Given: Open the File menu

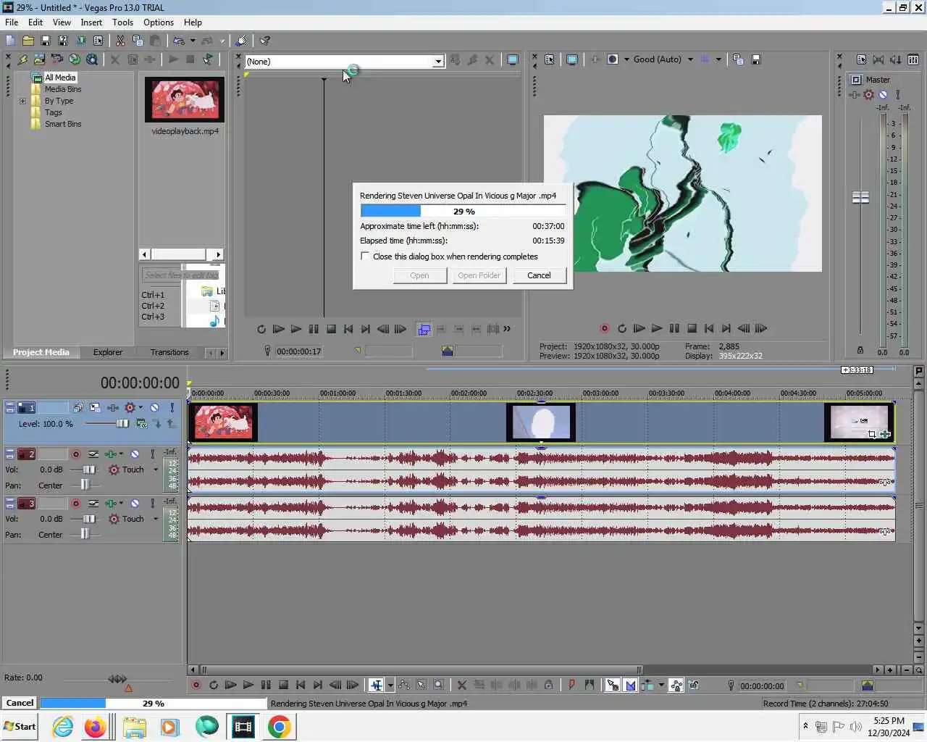Looking at the screenshot, I should (12, 22).
